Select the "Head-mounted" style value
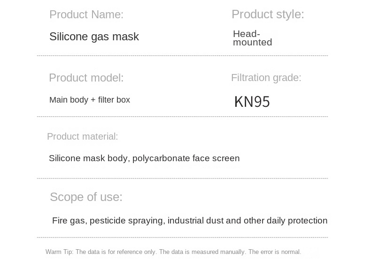371x268 pixels. click(252, 38)
